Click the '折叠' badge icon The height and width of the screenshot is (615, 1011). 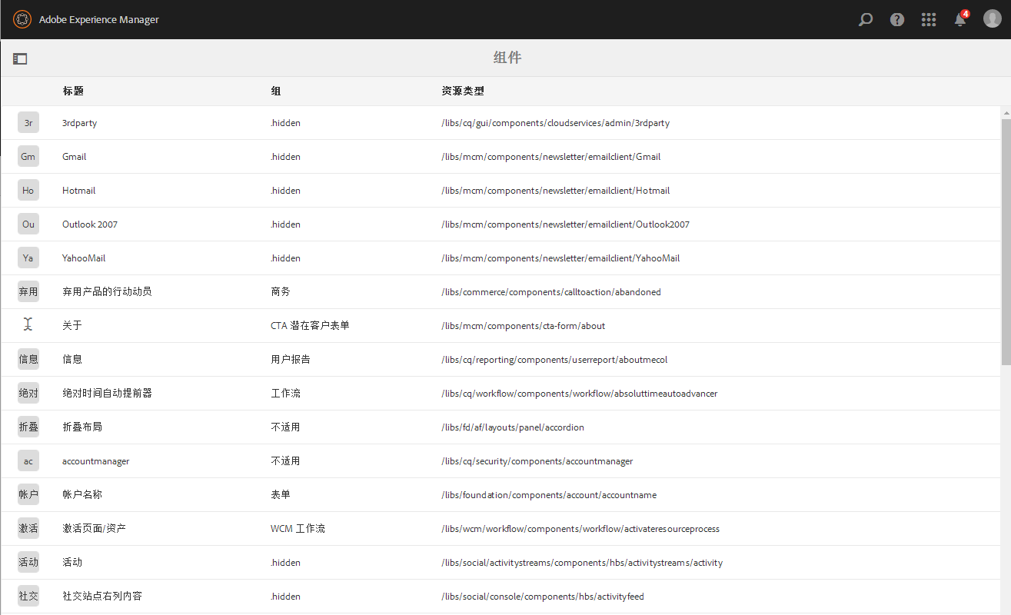click(x=28, y=427)
